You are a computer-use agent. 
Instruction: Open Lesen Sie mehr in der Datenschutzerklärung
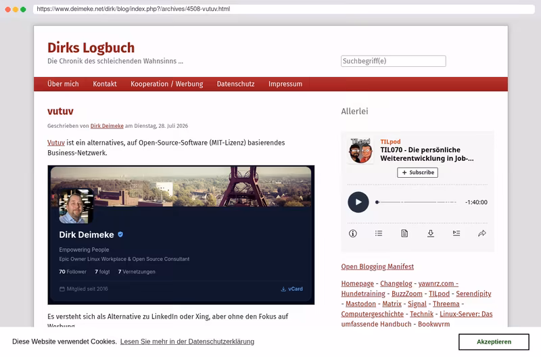(x=187, y=341)
